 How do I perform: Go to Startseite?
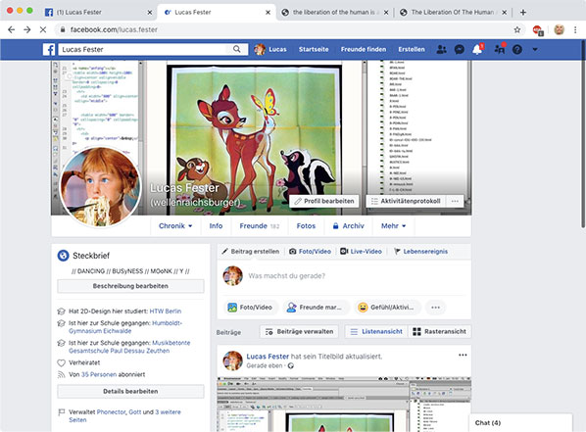point(314,49)
